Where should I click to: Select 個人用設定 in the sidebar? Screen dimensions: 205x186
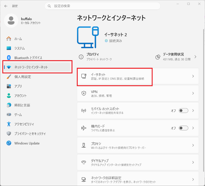pyautogui.click(x=37, y=77)
